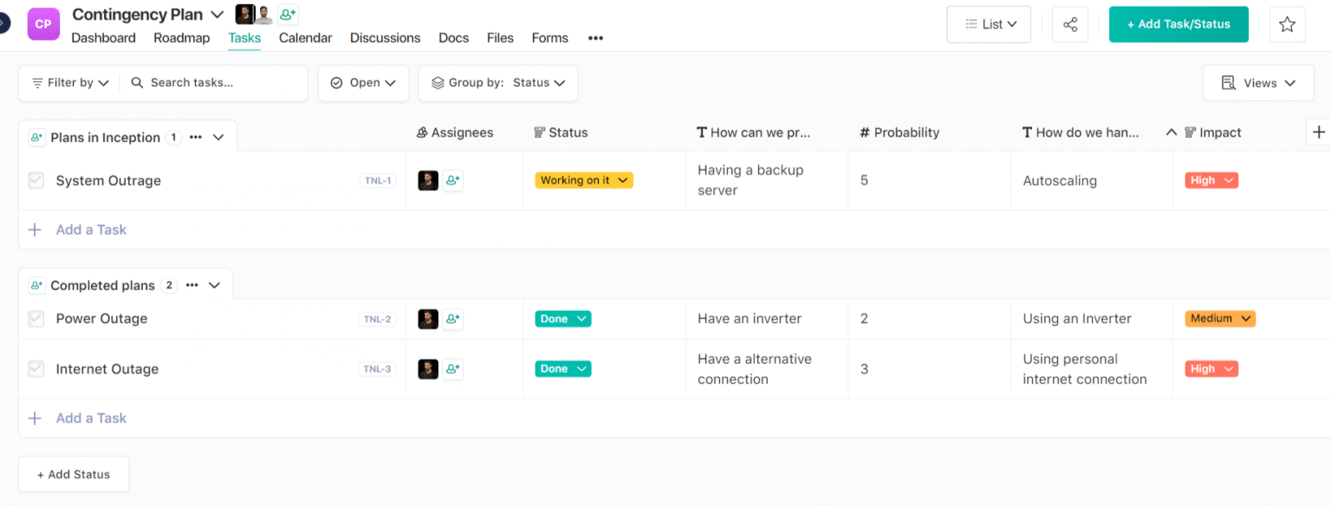Check the System Outrage task checkbox
The image size is (1331, 506).
36,180
